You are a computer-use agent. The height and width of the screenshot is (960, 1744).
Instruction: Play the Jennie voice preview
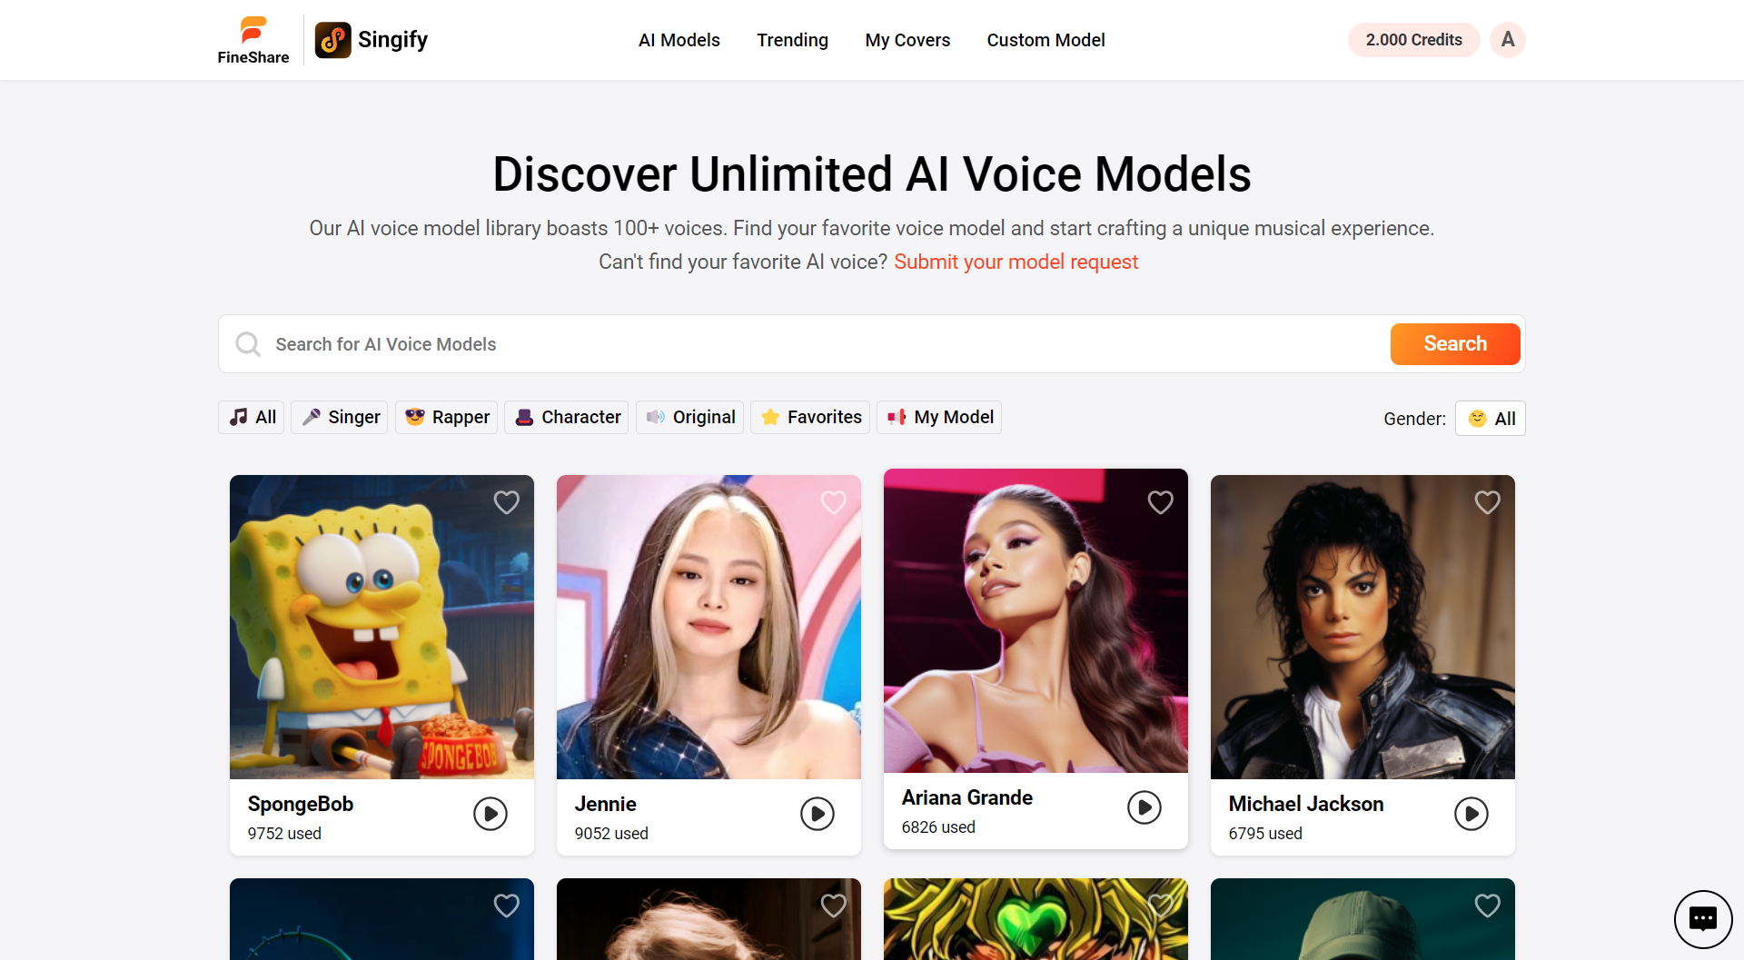[817, 814]
